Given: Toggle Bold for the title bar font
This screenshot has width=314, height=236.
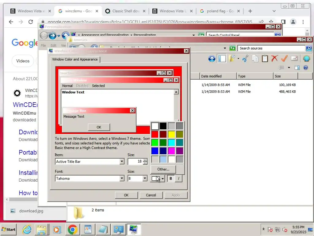Looking at the screenshot, I should point(170,179).
